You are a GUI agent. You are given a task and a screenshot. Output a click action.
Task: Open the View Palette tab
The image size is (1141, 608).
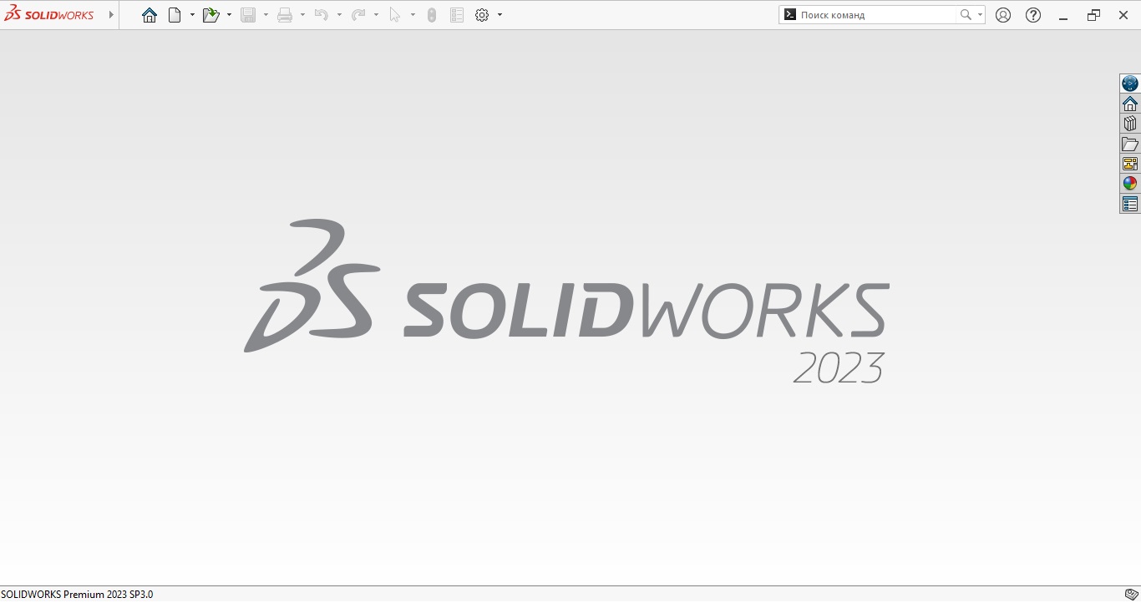(1130, 164)
